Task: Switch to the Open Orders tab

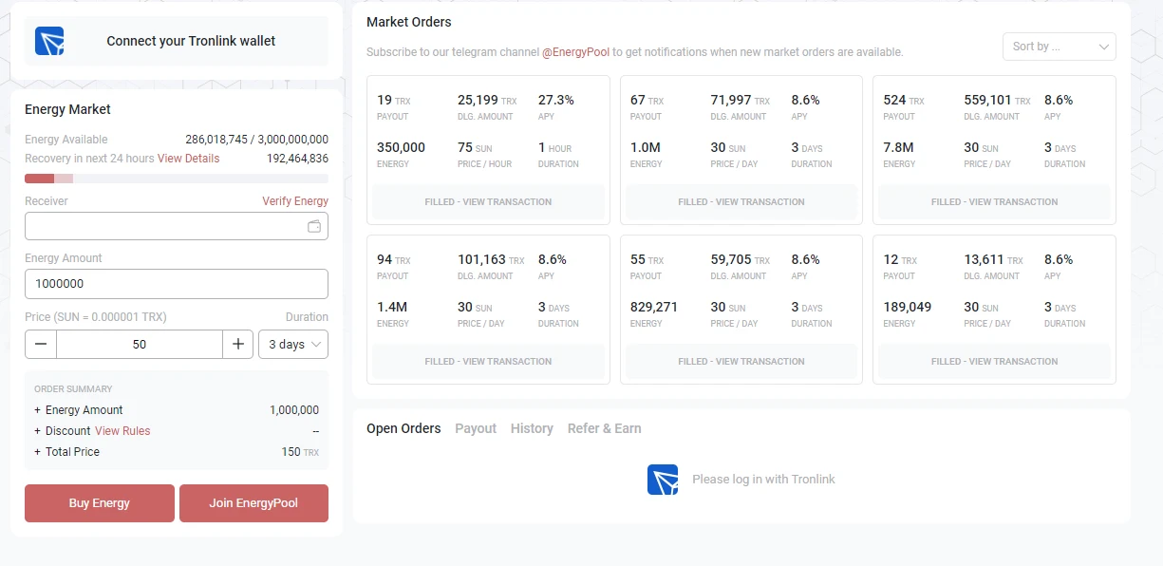Action: 403,428
